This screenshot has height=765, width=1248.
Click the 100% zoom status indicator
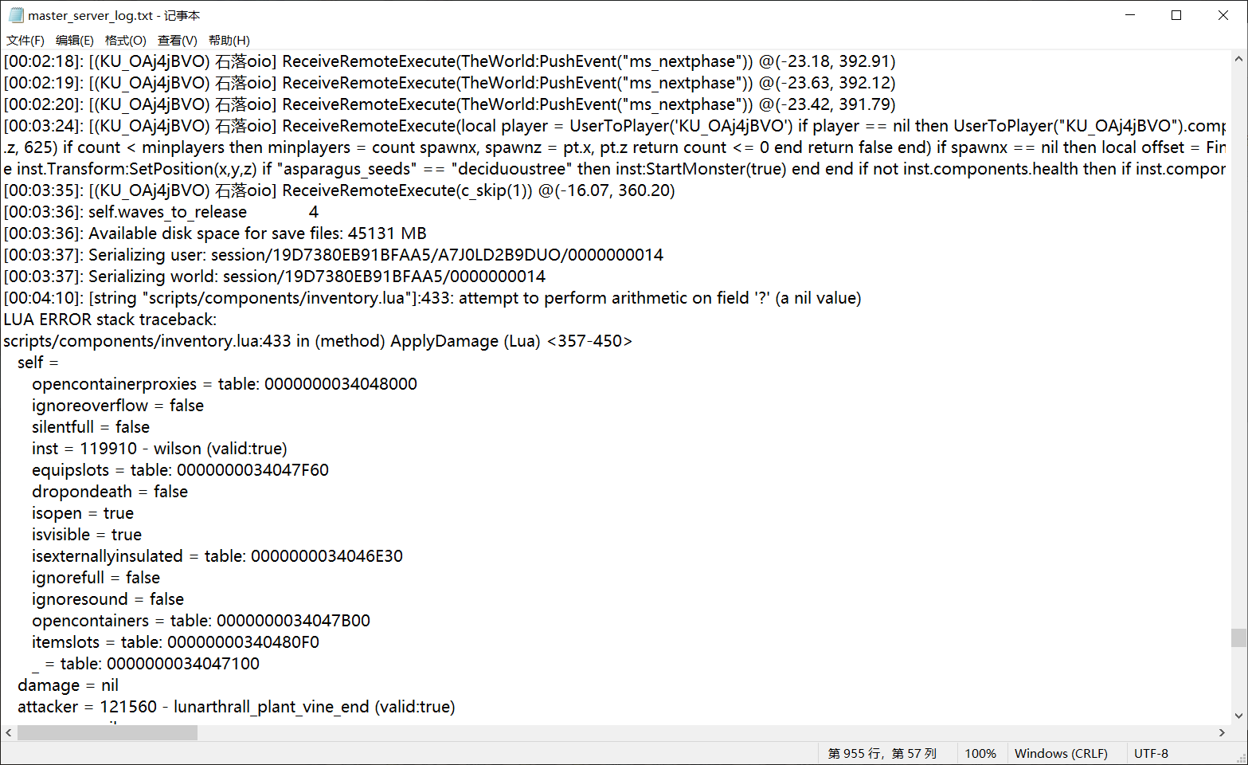[980, 754]
